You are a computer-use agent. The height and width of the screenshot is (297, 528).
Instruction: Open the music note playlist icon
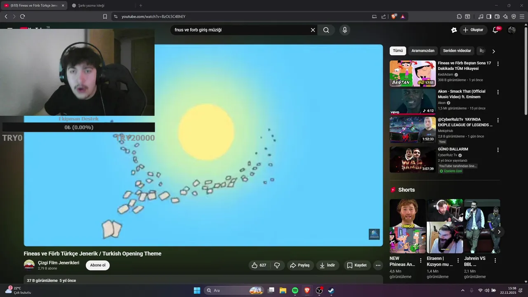(x=481, y=16)
